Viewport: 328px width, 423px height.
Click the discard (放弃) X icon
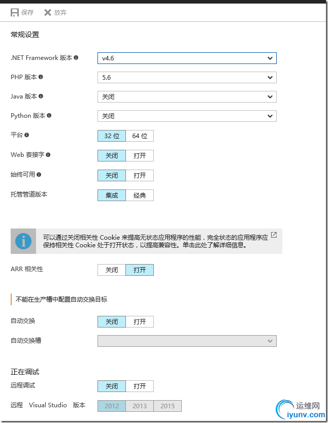(x=48, y=12)
